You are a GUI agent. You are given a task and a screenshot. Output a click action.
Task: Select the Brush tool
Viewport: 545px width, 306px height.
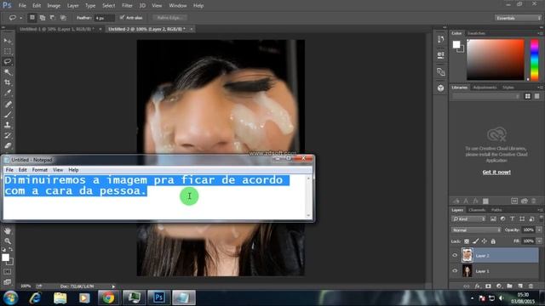(x=8, y=115)
